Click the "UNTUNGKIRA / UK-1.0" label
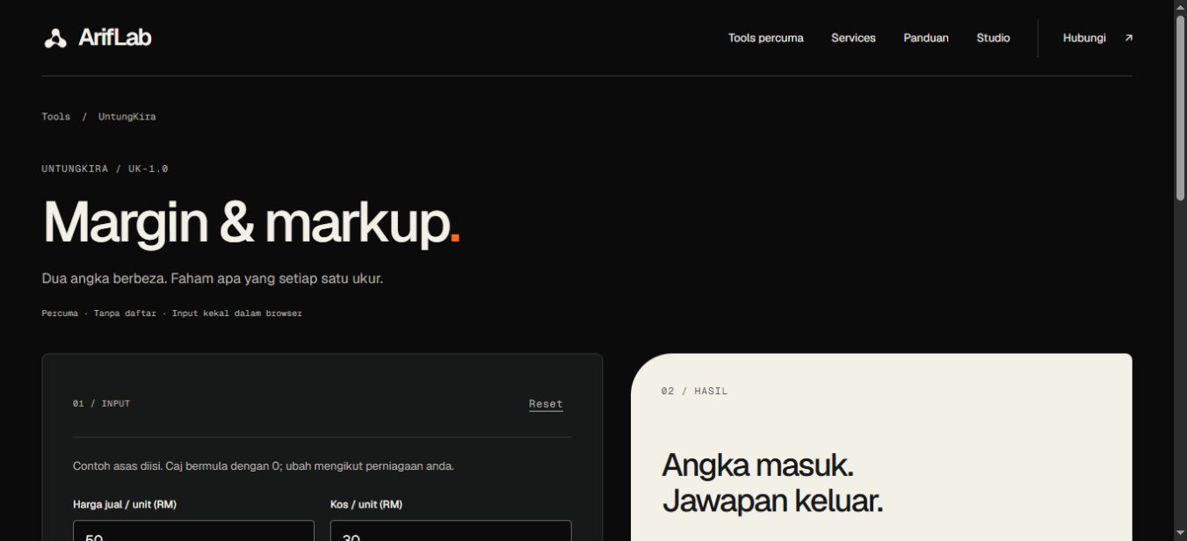This screenshot has height=541, width=1187. click(105, 169)
